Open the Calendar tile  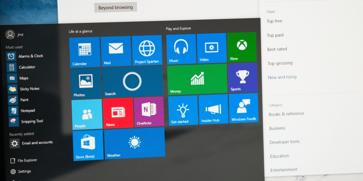(85, 52)
